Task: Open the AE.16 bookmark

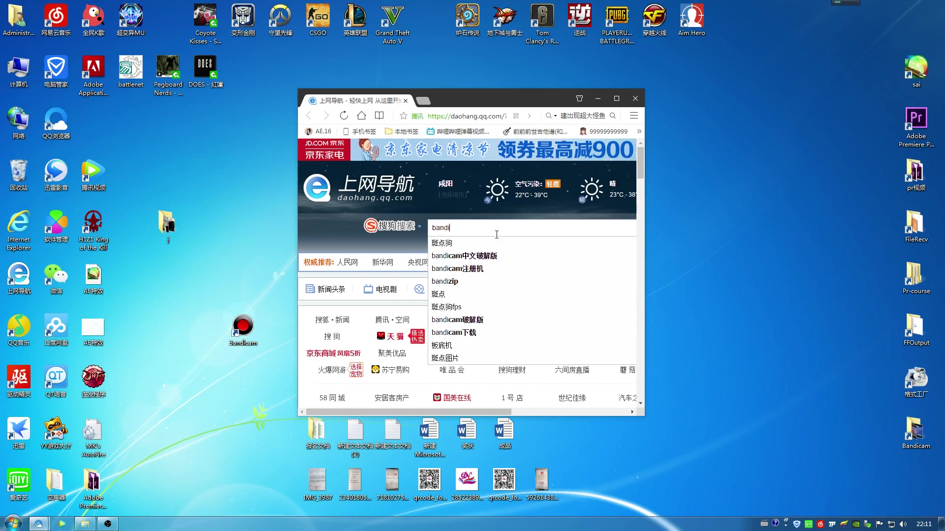Action: pyautogui.click(x=318, y=131)
